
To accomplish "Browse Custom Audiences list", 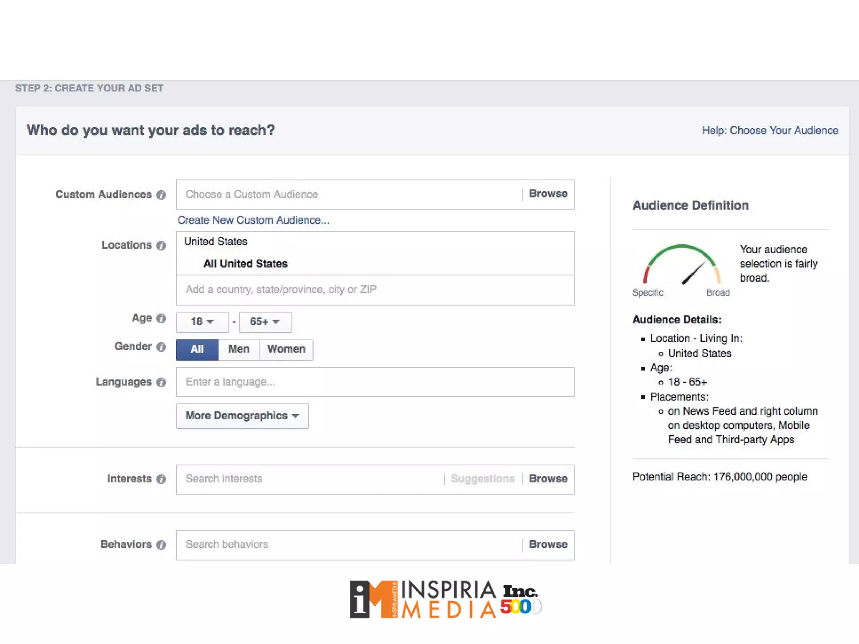I will pyautogui.click(x=548, y=194).
